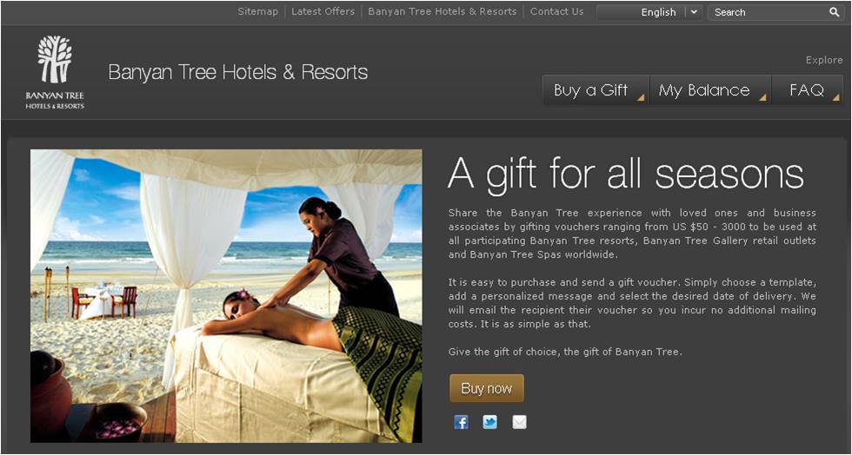Viewport: 852px width, 455px height.
Task: Click the A gift for all seasons headline
Action: click(x=626, y=175)
